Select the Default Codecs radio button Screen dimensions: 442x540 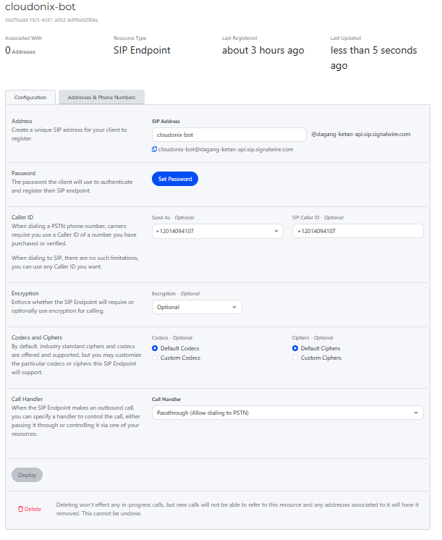point(155,348)
